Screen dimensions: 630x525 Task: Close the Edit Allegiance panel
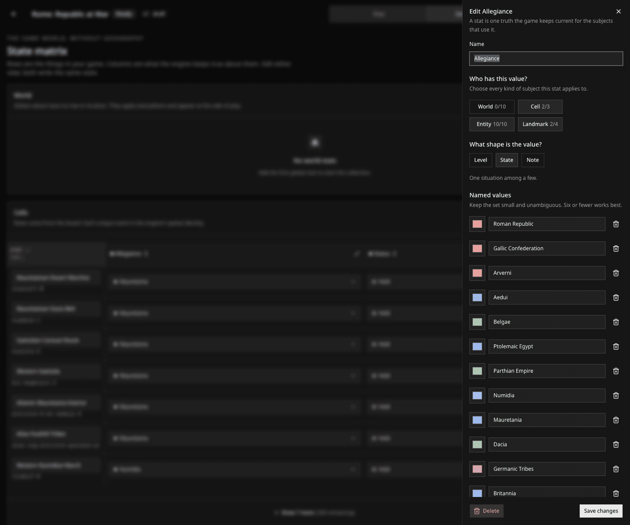tap(618, 11)
